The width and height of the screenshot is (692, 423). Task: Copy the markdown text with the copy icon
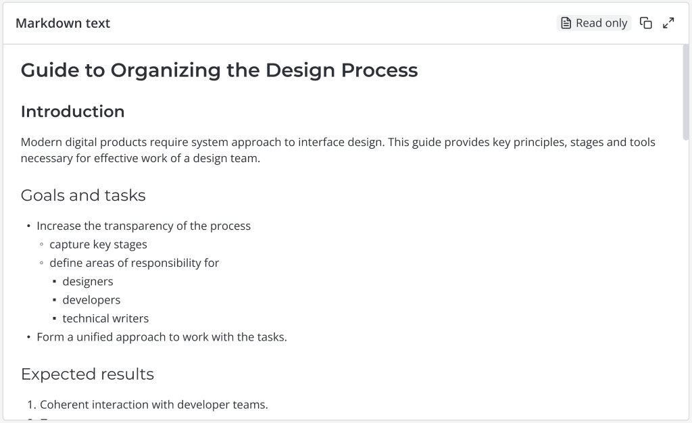click(x=646, y=23)
